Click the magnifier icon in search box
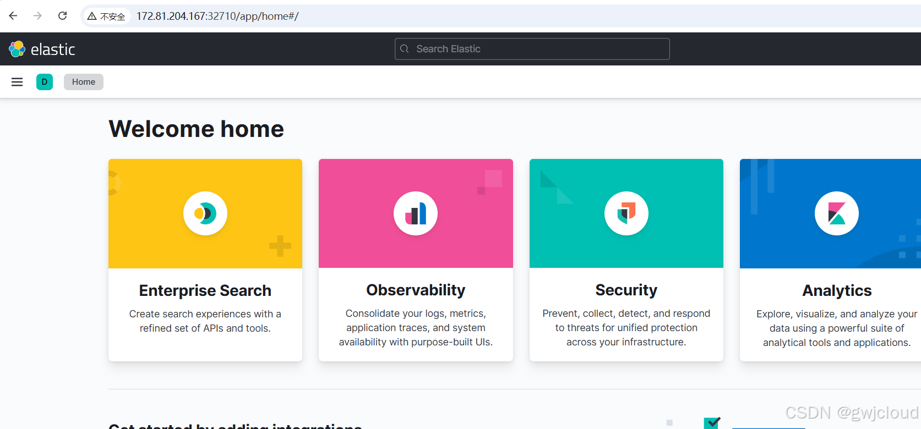Viewport: 921px width, 429px height. [x=405, y=49]
